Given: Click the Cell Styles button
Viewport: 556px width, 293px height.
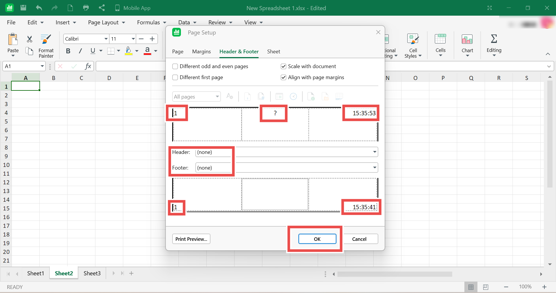Looking at the screenshot, I should (413, 46).
